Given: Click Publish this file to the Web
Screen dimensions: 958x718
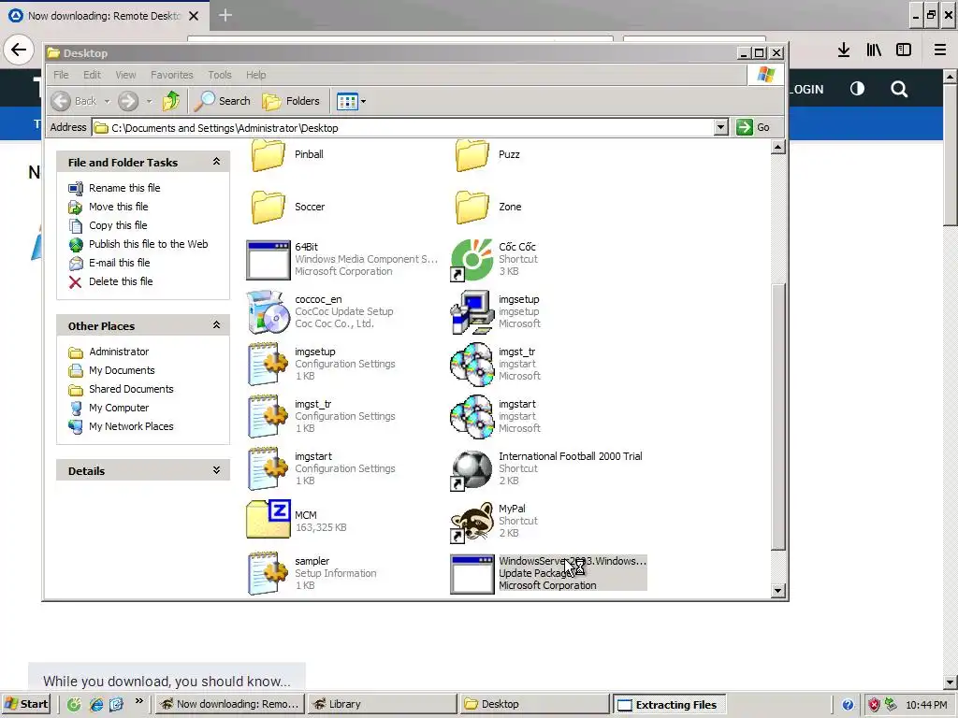Looking at the screenshot, I should (x=149, y=244).
